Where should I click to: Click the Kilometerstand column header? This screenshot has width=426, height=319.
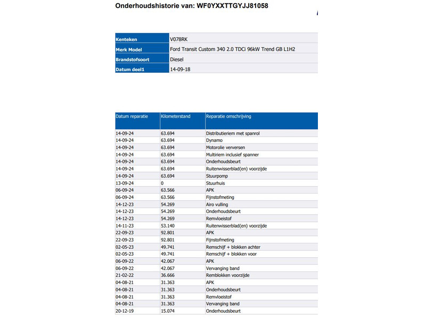pos(176,116)
